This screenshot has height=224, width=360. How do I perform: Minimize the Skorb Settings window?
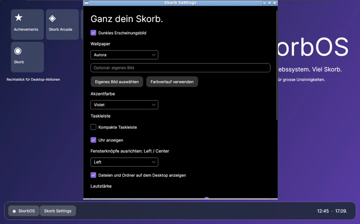pyautogui.click(x=265, y=3)
